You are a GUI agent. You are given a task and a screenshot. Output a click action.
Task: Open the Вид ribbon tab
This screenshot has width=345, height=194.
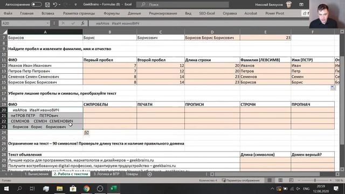188,13
